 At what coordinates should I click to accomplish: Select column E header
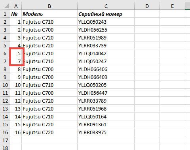tap(172, 6)
